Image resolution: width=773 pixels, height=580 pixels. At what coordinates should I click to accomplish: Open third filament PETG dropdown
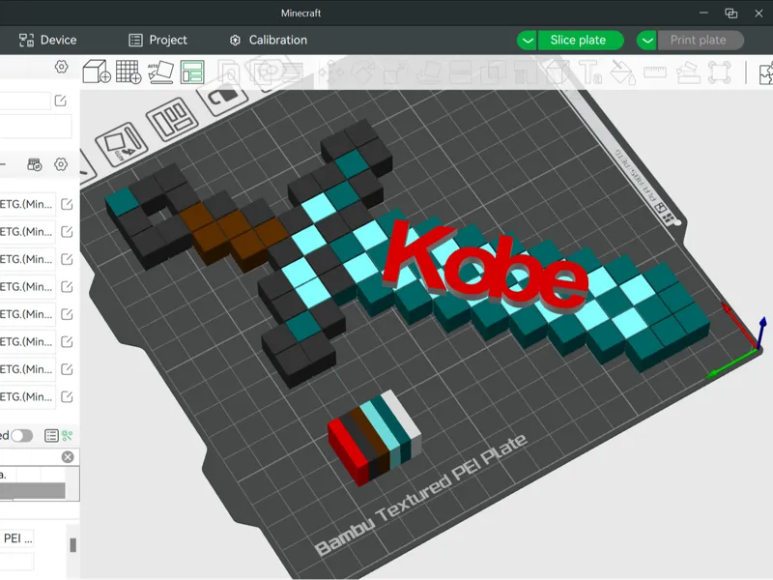(x=28, y=259)
